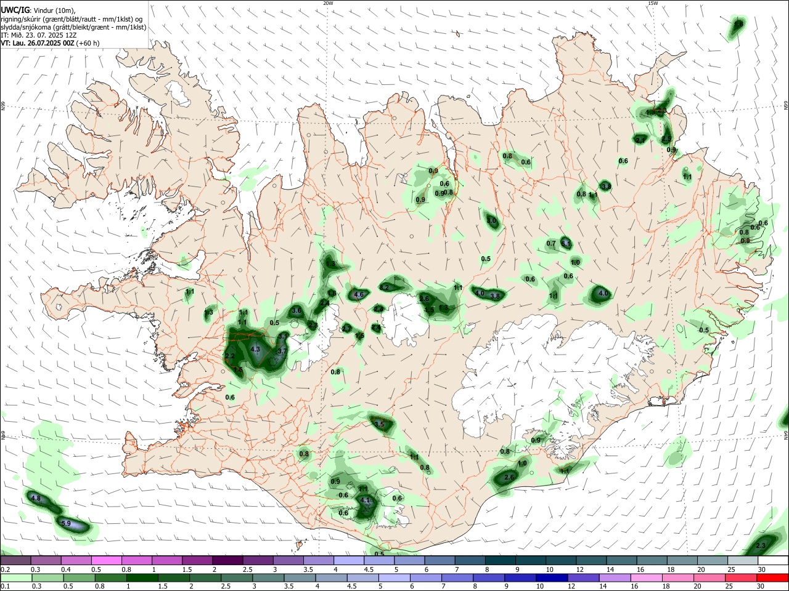Click the 0.7 rainfall value in northern interior
Screen dimensions: 789x591
tap(551, 244)
